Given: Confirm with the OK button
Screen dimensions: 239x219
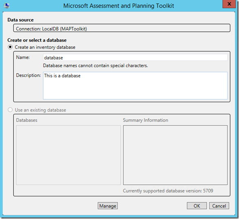Looking at the screenshot, I should (x=197, y=206).
